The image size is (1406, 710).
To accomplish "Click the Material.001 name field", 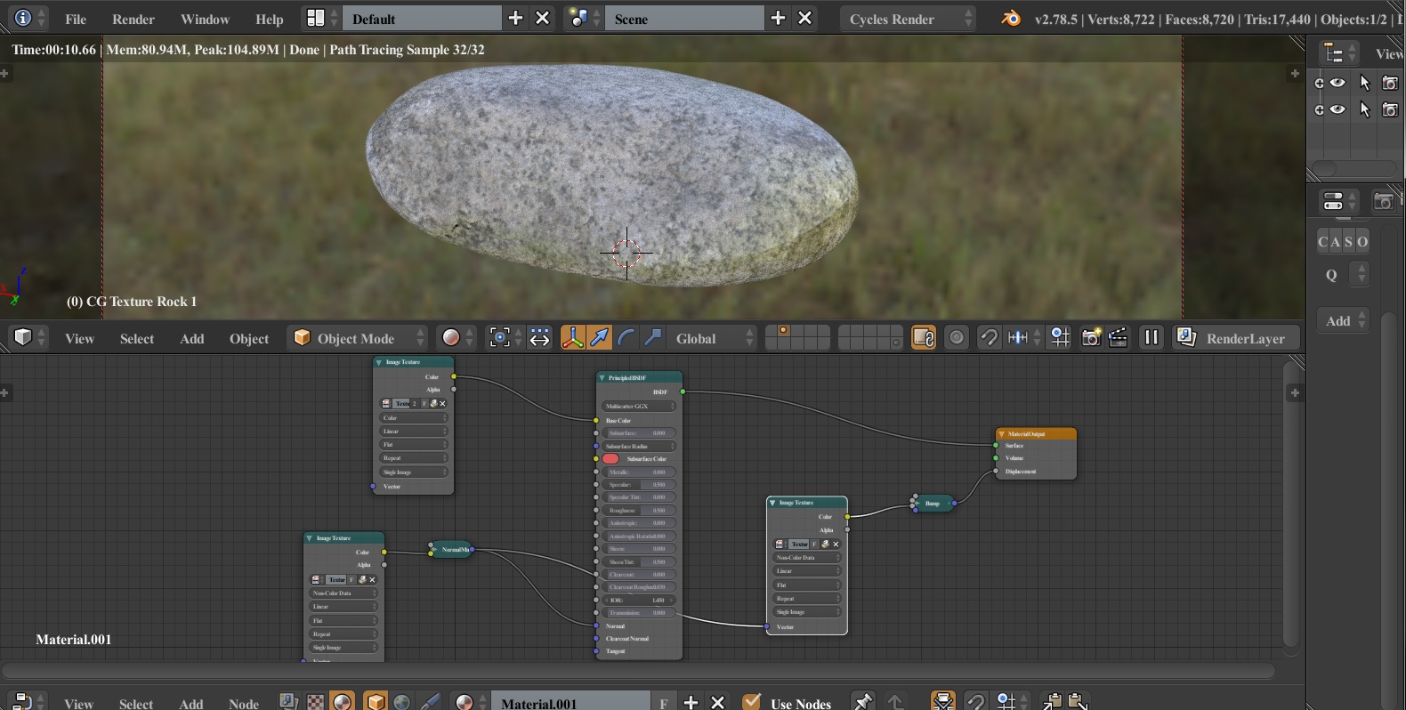I will pos(571,702).
